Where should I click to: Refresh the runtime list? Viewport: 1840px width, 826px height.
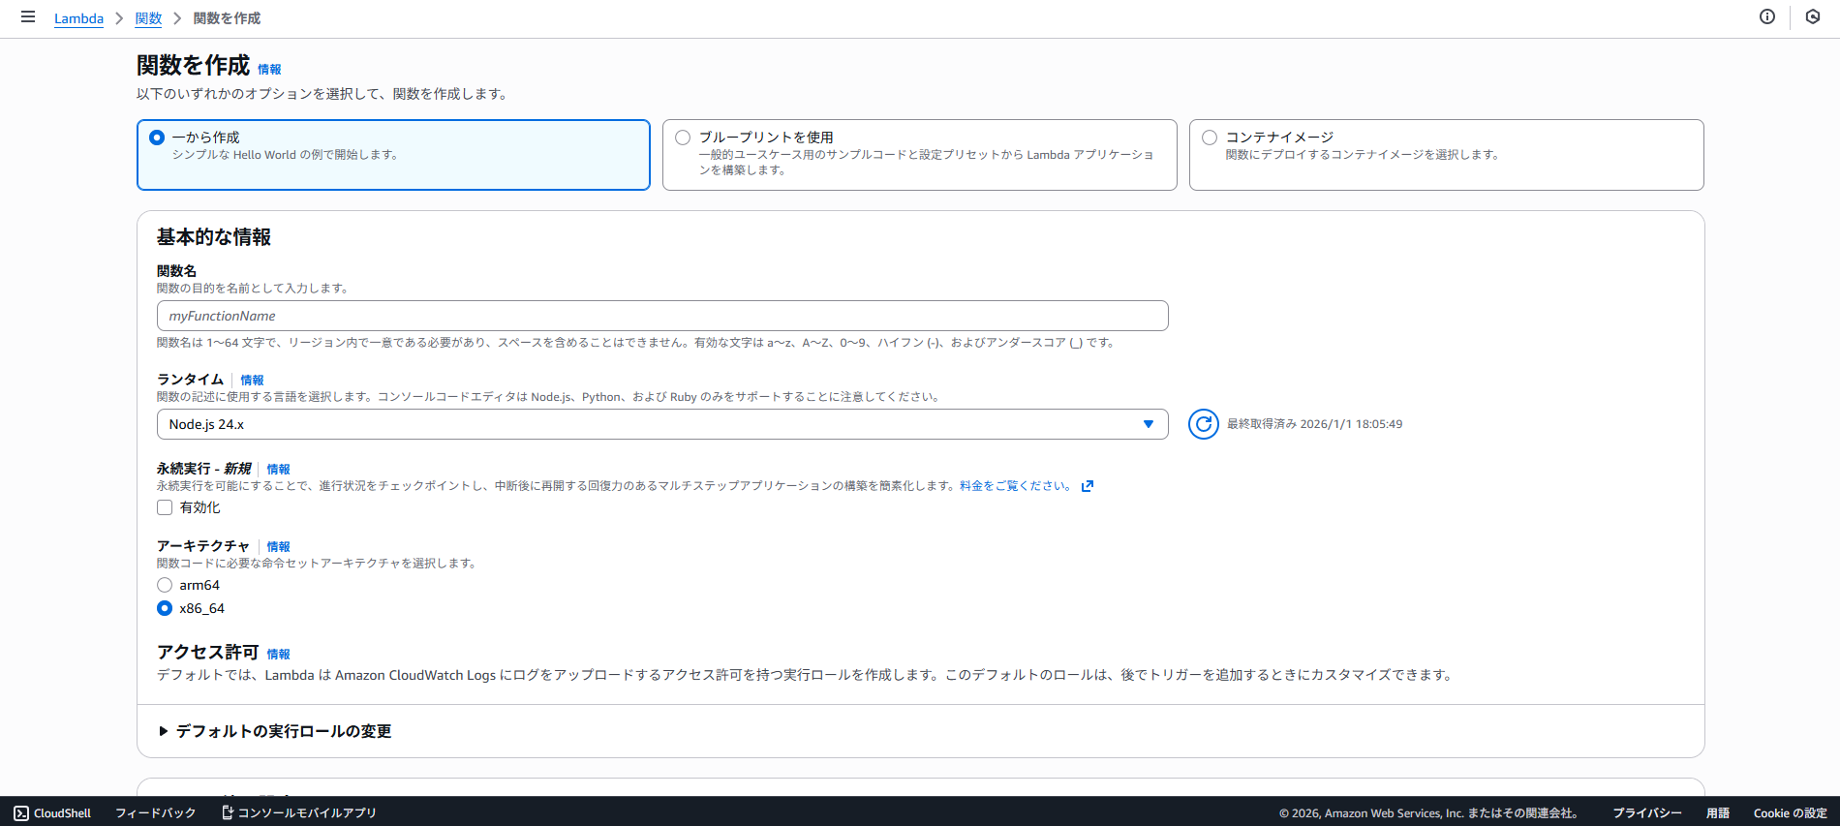point(1203,424)
